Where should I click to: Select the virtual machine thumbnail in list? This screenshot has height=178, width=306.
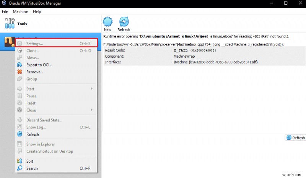click(9, 42)
